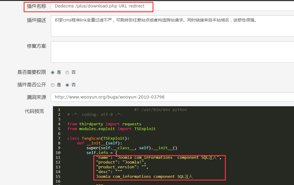Click the 'from thirdparty import requests' line
This screenshot has height=185, width=294.
click(x=104, y=124)
